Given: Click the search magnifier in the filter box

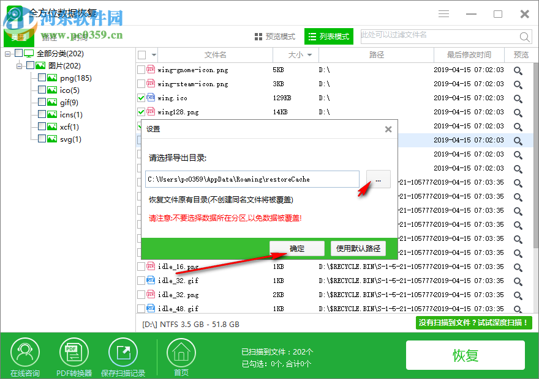Looking at the screenshot, I should point(525,37).
